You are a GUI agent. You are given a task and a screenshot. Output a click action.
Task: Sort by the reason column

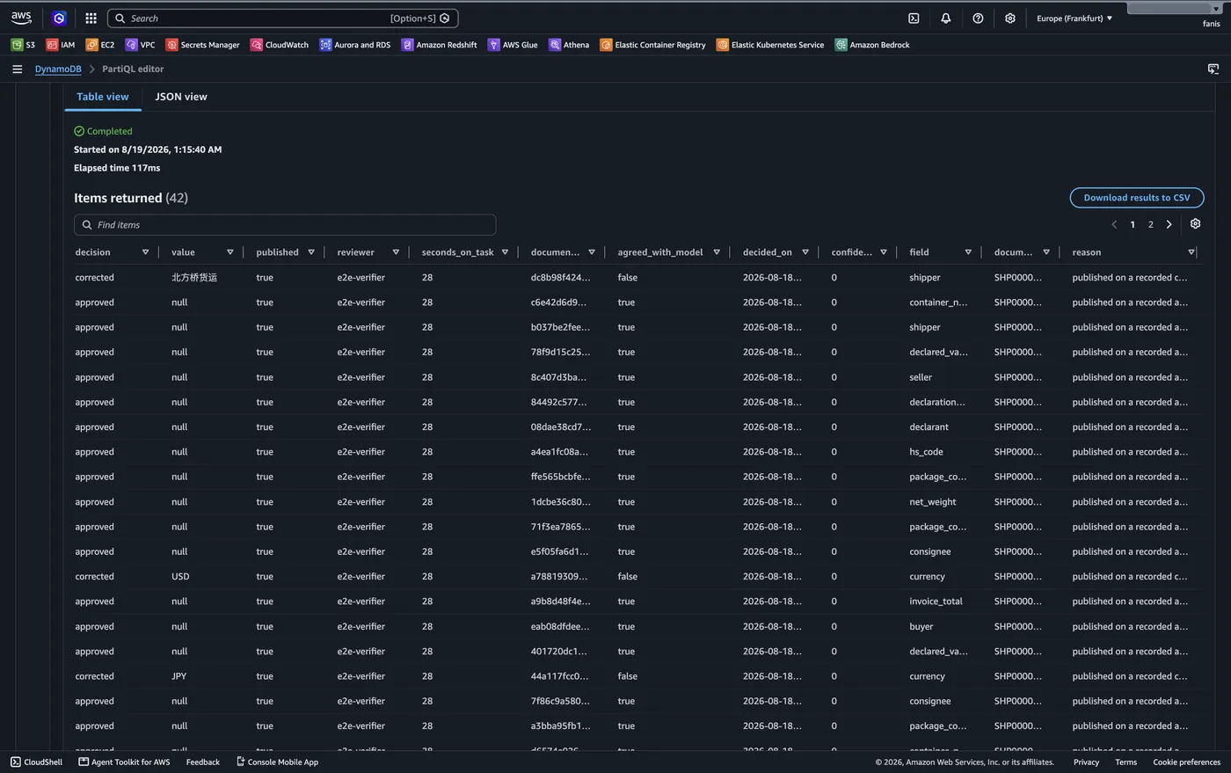coord(1191,252)
